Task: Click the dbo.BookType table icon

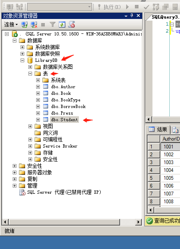Action: [46, 100]
